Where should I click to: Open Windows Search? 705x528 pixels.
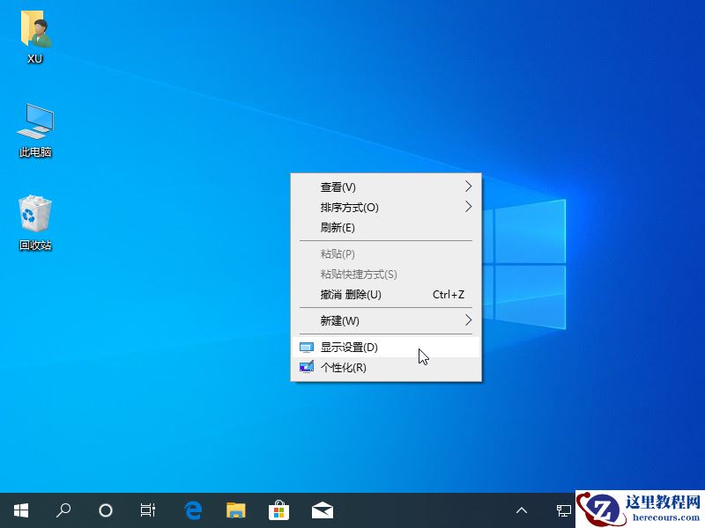(x=63, y=510)
